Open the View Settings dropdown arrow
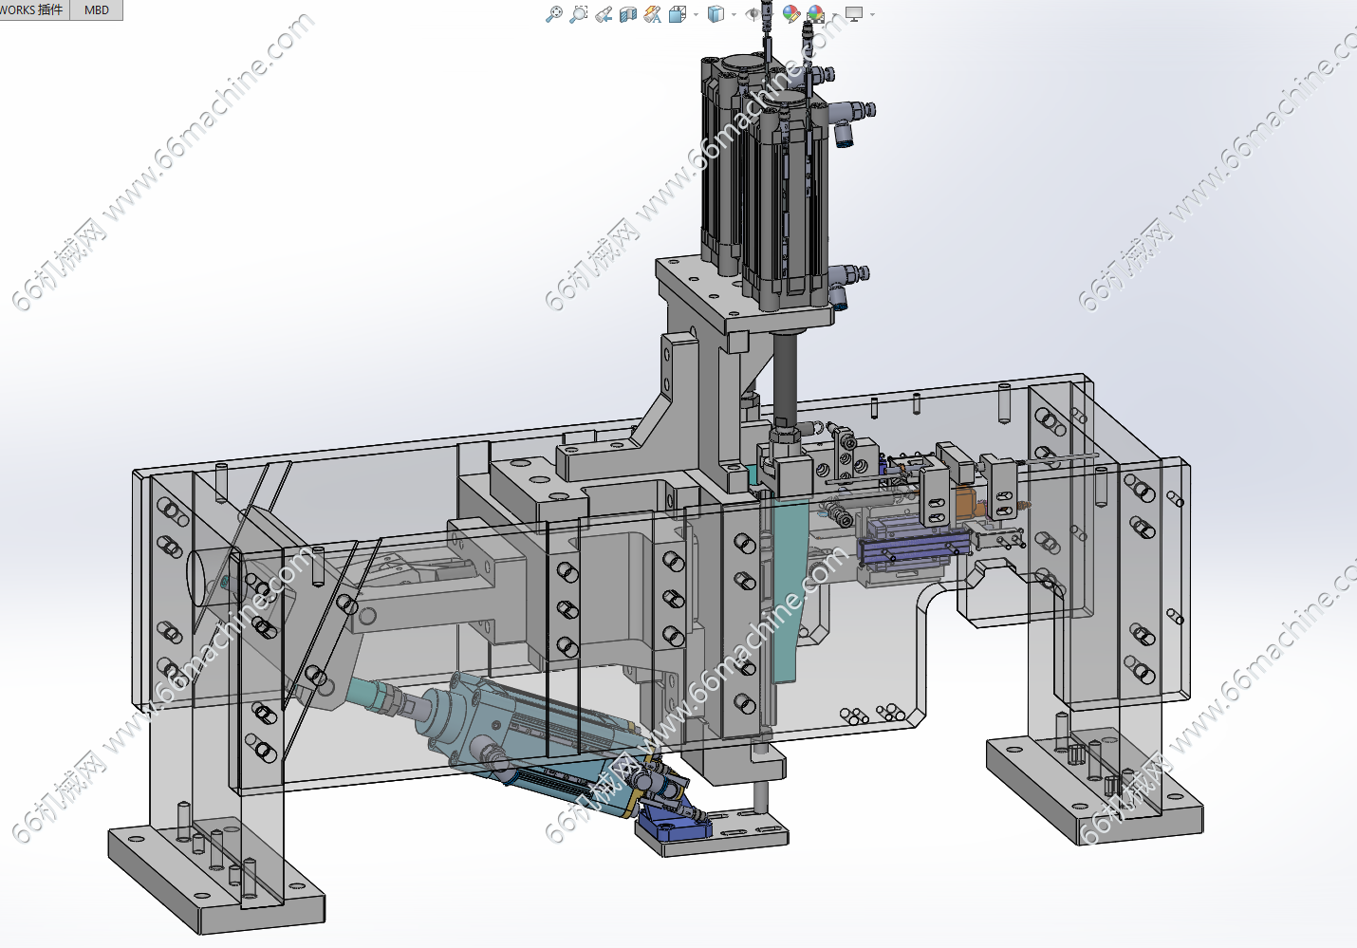Image resolution: width=1357 pixels, height=948 pixels. pos(872,14)
